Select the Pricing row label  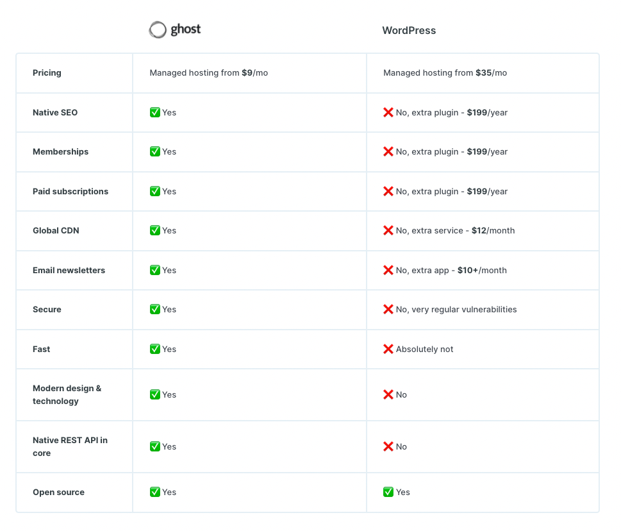47,72
